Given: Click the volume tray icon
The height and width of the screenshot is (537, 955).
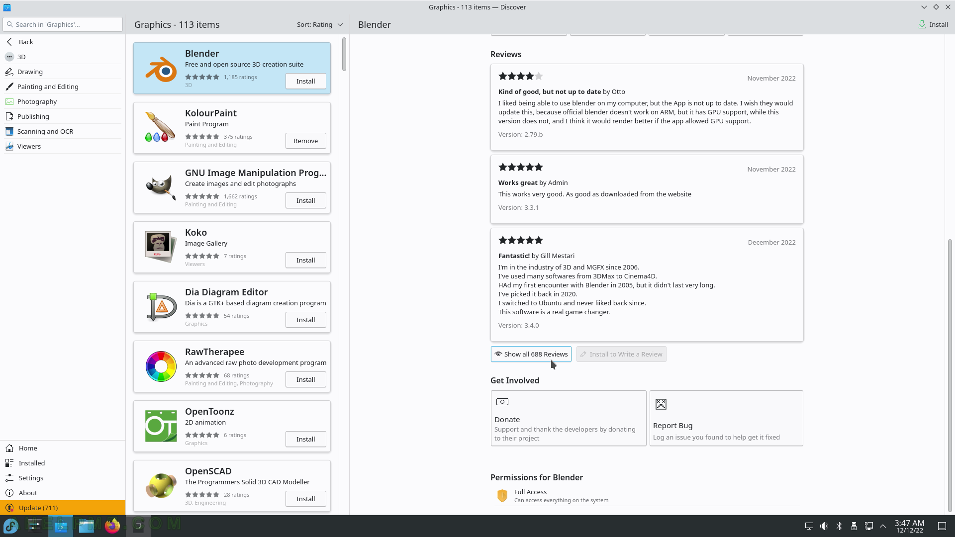Looking at the screenshot, I should pyautogui.click(x=824, y=526).
